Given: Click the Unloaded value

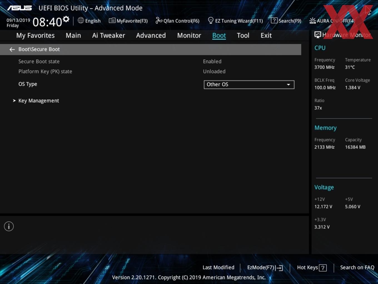Looking at the screenshot, I should pyautogui.click(x=214, y=72).
